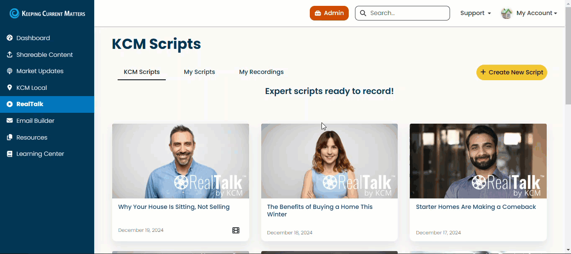Click into the Search field

click(x=402, y=13)
